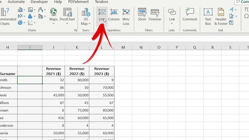Expand column chart dropdown arrow
Image resolution: width=249 pixels, height=140 pixels.
click(25, 10)
